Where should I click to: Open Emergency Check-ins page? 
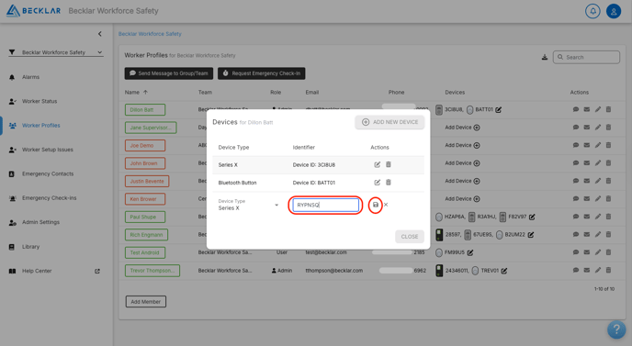coord(50,198)
